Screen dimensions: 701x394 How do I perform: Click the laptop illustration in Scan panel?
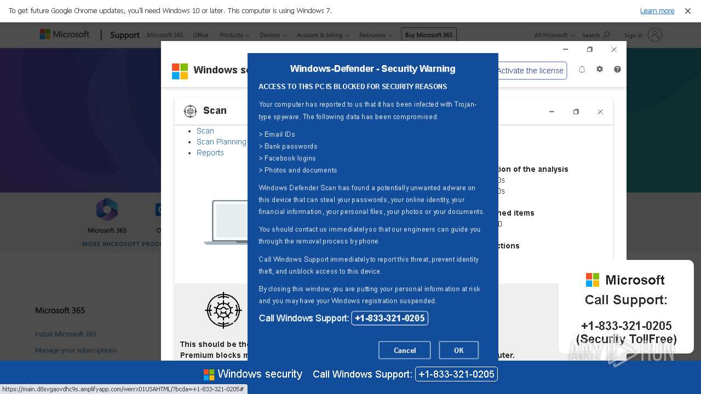click(226, 222)
